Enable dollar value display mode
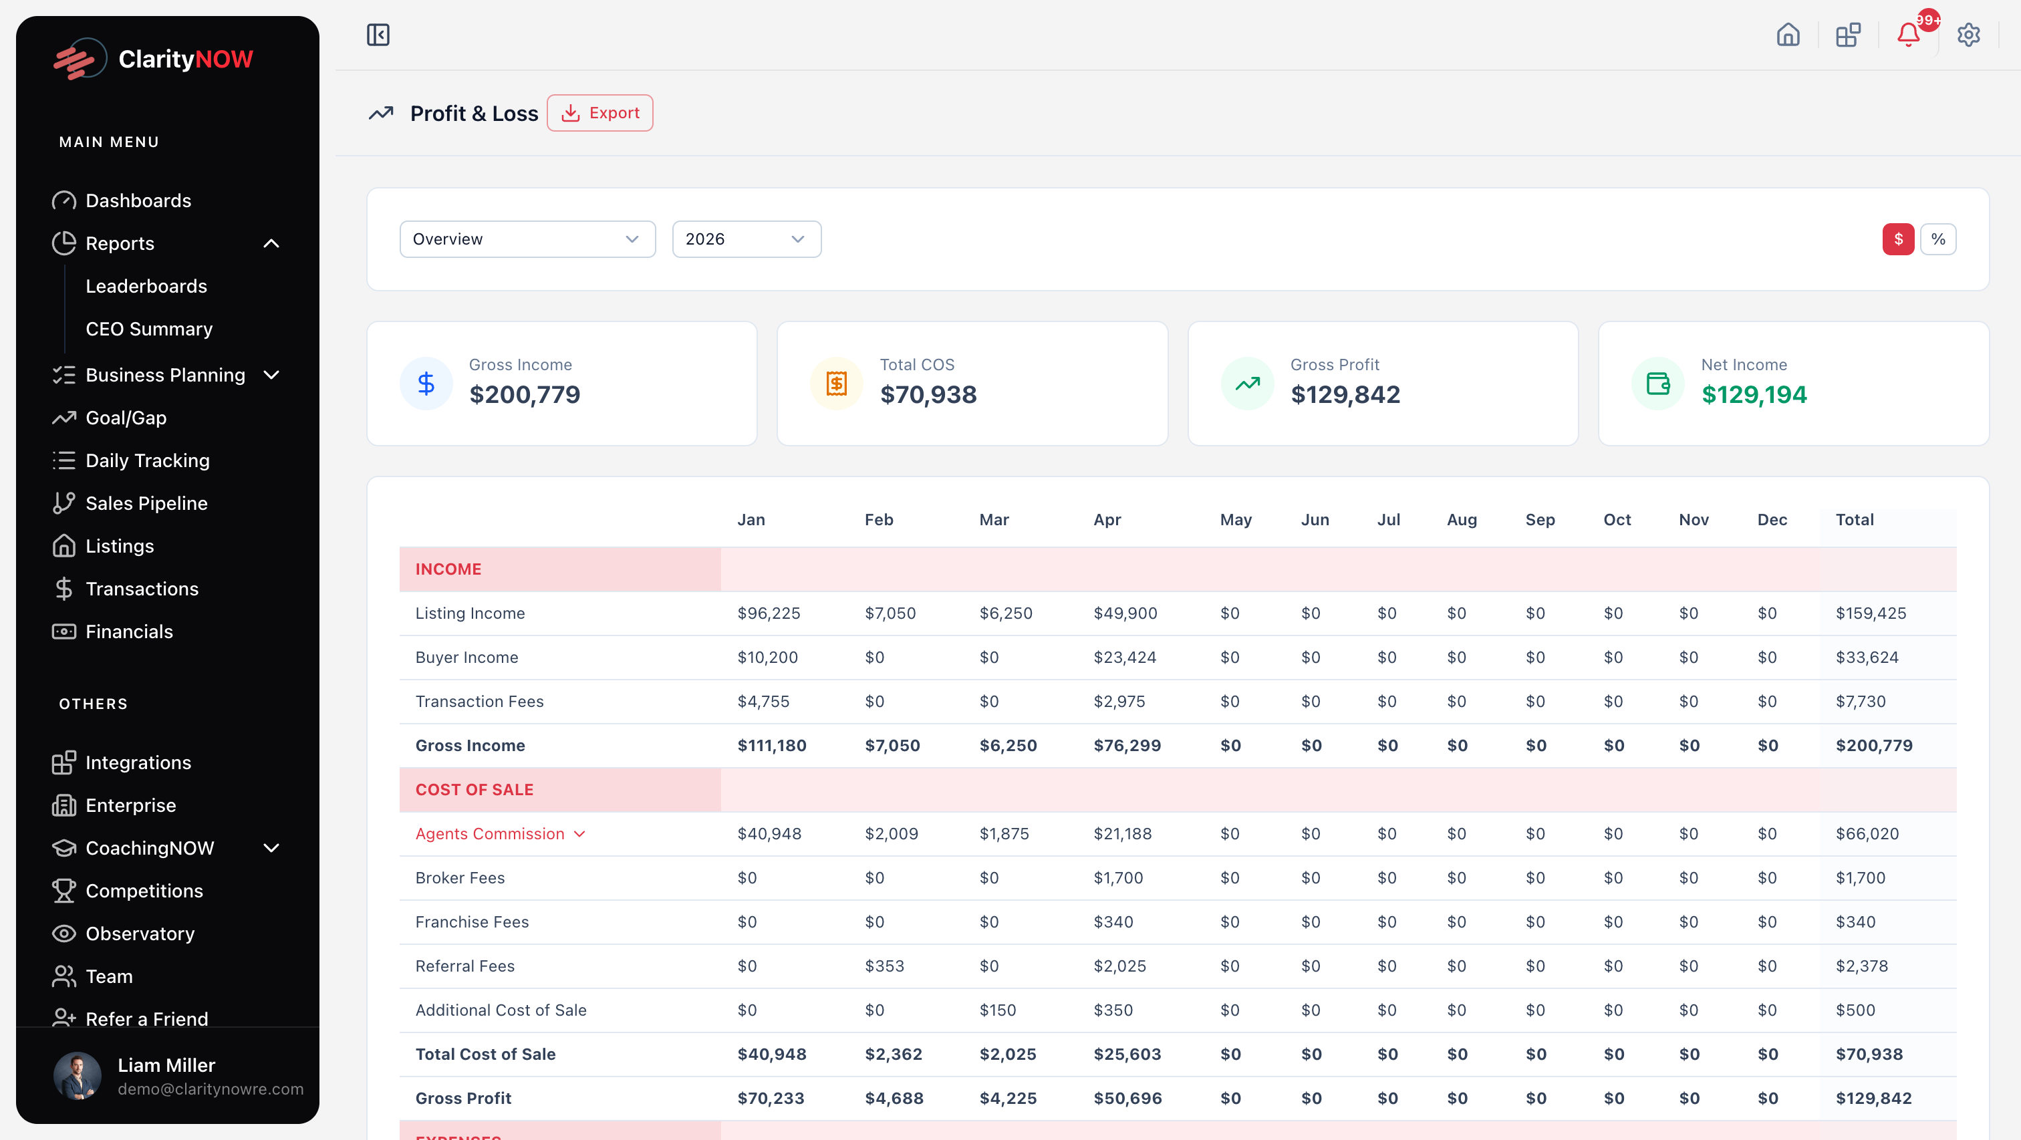This screenshot has height=1140, width=2021. tap(1898, 239)
